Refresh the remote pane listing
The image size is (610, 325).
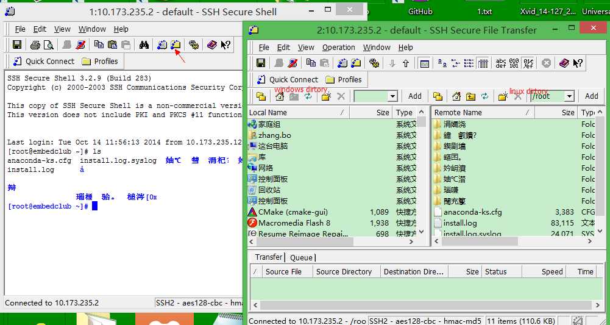tap(484, 96)
